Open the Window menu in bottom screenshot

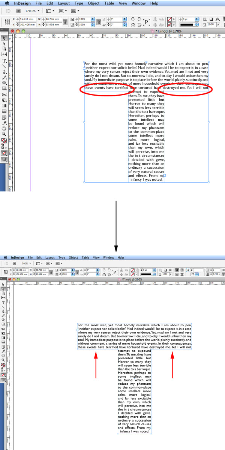coord(108,258)
